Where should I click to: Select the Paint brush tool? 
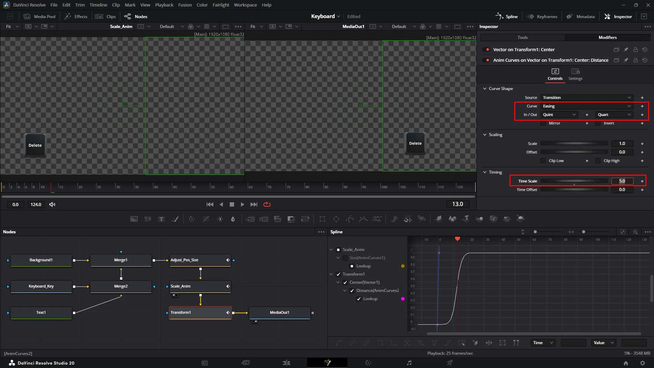coord(175,219)
